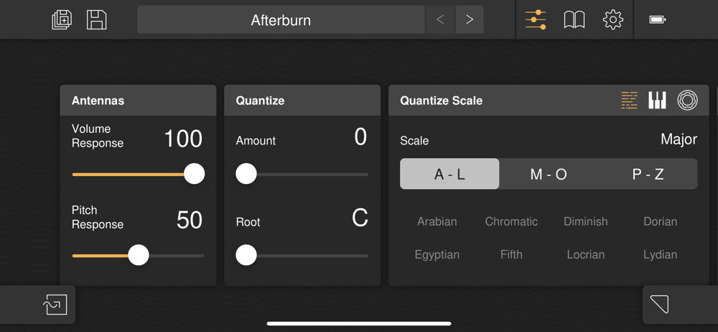The image size is (718, 332).
Task: Show the piano keyboard scale view
Action: (657, 101)
